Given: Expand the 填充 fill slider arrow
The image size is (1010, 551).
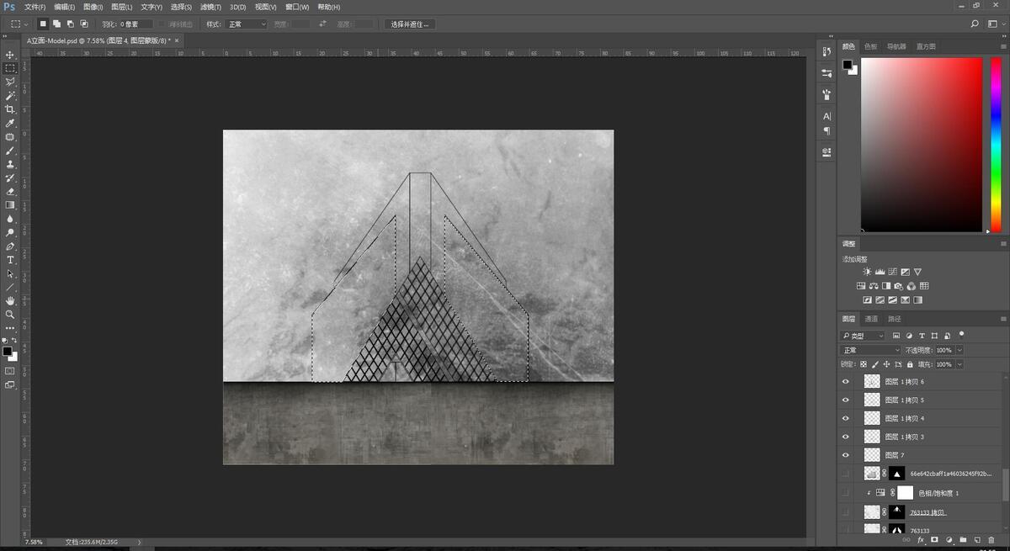Looking at the screenshot, I should click(x=959, y=364).
